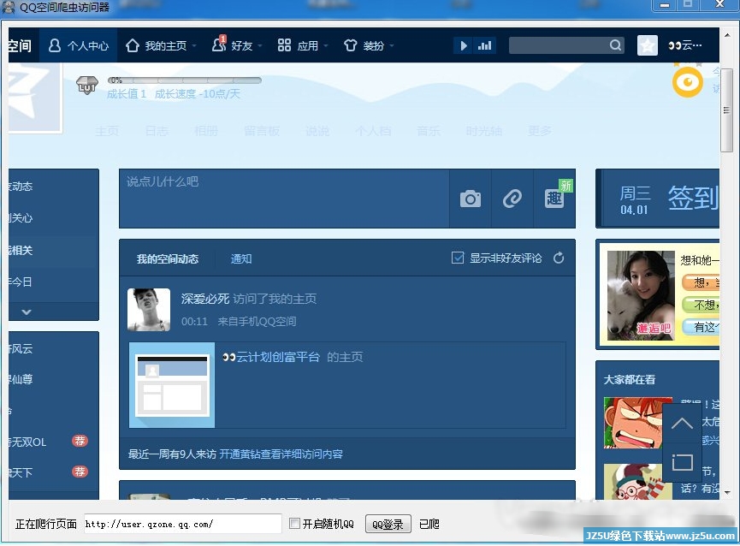Image resolution: width=740 pixels, height=546 pixels.
Task: Click the 说点儿什么吧 post text box
Action: [284, 199]
